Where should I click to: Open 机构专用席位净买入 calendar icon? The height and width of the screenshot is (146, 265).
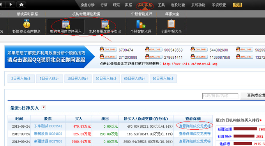click(66, 24)
